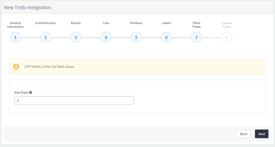
Task: Click the 'Lists' step label
Action: (106, 23)
